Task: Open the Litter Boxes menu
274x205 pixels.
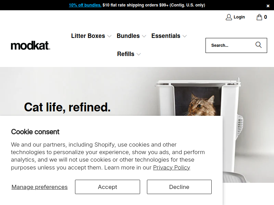Action: [88, 36]
